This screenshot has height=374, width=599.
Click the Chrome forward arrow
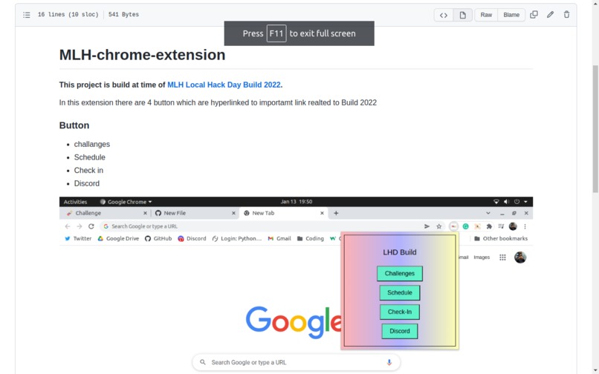point(80,226)
